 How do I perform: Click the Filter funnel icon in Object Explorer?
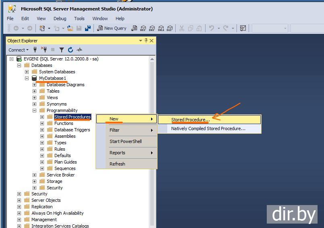click(x=62, y=50)
